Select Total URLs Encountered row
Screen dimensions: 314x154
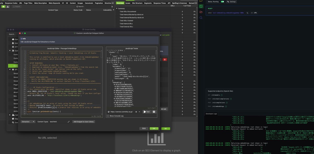coord(156,11)
